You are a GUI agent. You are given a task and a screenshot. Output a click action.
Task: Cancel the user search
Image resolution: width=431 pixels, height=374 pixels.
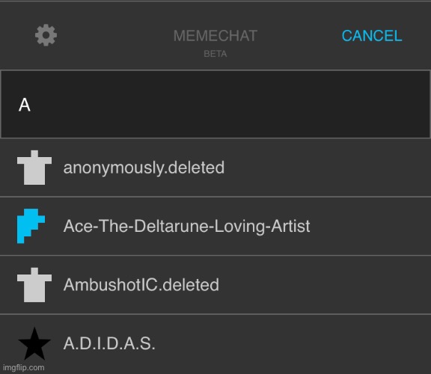click(x=372, y=36)
